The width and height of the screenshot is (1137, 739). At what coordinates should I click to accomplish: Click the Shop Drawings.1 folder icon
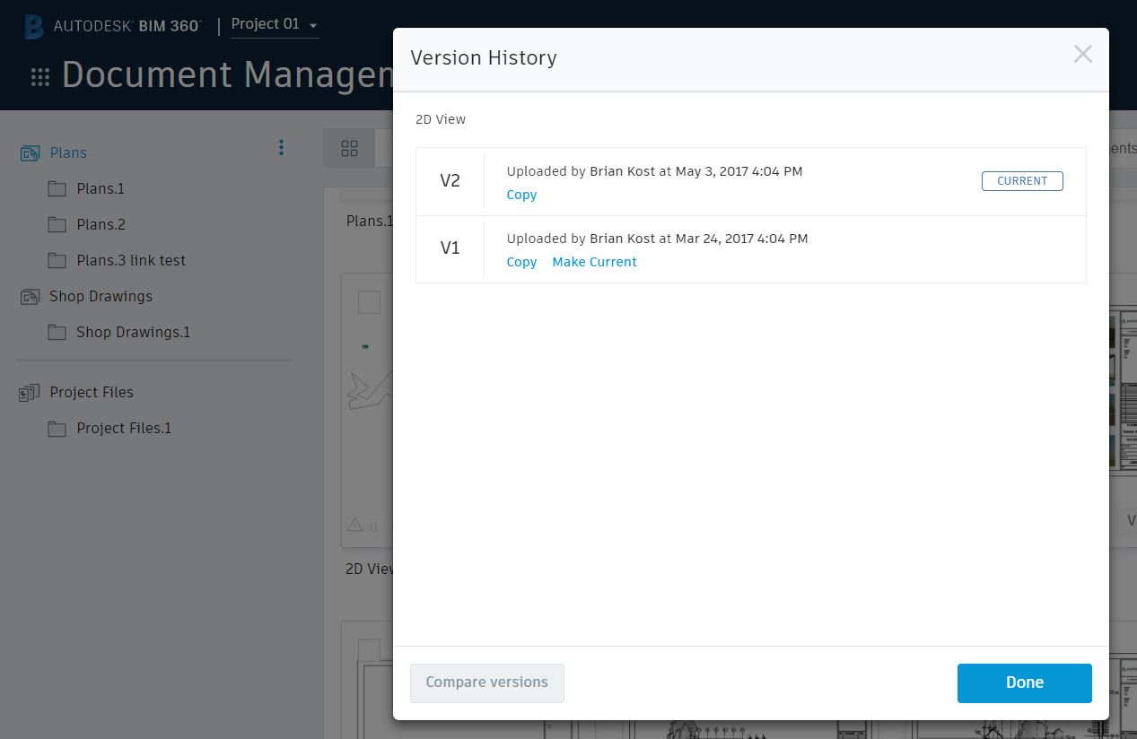click(57, 333)
